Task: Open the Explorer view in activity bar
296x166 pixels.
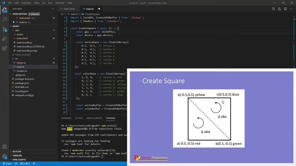Action: [4, 10]
